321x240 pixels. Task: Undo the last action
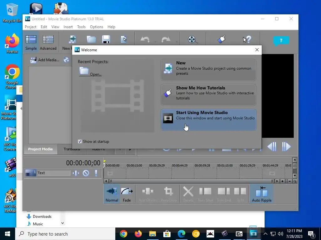145,39
